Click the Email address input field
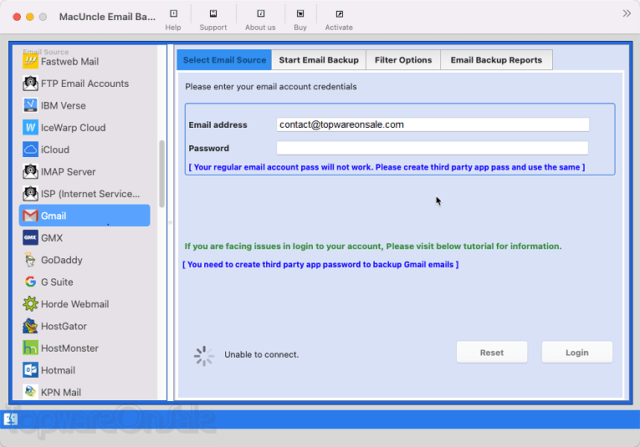The width and height of the screenshot is (640, 447). click(433, 124)
